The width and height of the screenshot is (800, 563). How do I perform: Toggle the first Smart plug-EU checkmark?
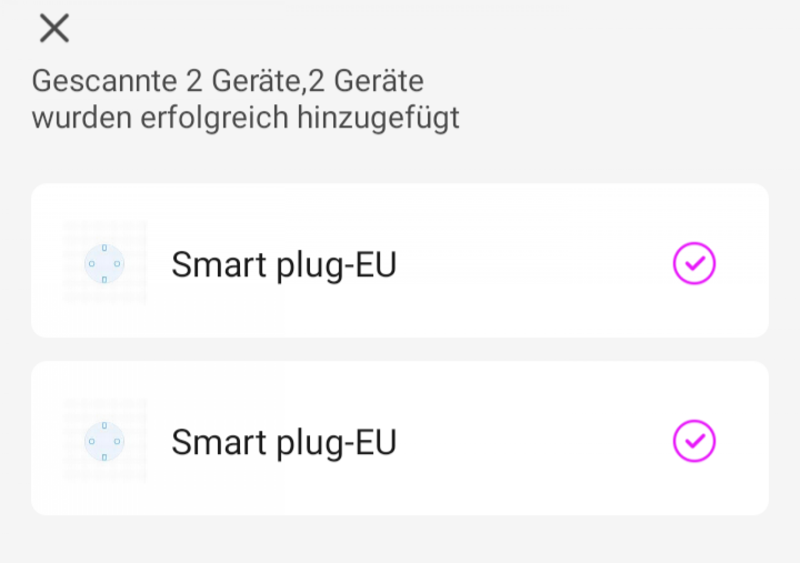pyautogui.click(x=694, y=263)
